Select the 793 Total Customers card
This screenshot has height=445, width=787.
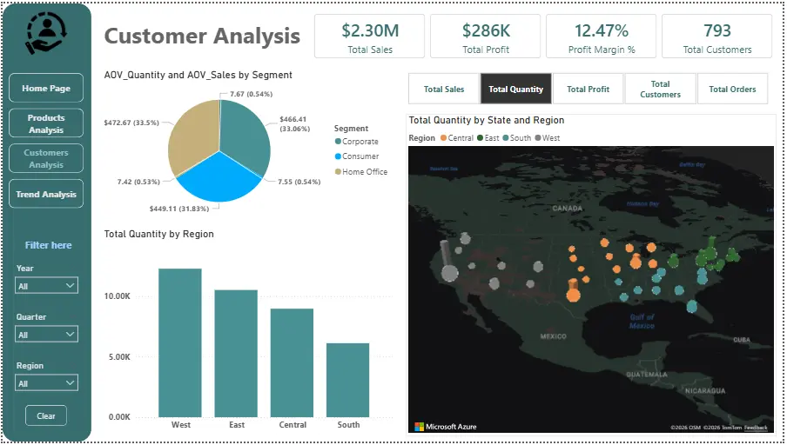tap(716, 37)
